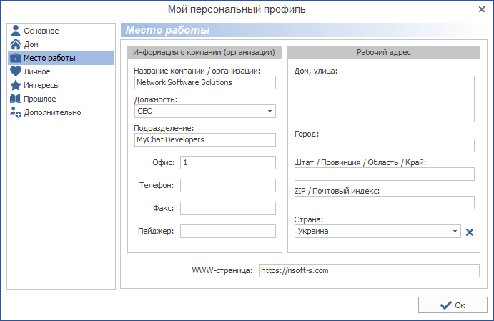This screenshot has height=321, width=494.
Task: Clear country with the blue X icon
Action: coord(470,232)
